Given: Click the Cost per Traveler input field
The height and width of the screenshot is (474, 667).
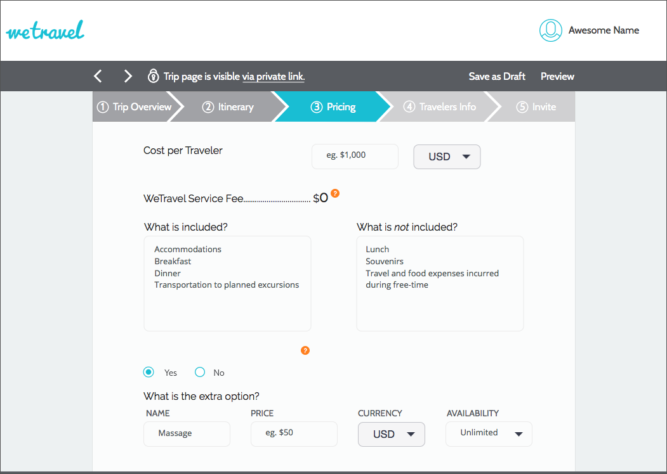Looking at the screenshot, I should pyautogui.click(x=355, y=156).
